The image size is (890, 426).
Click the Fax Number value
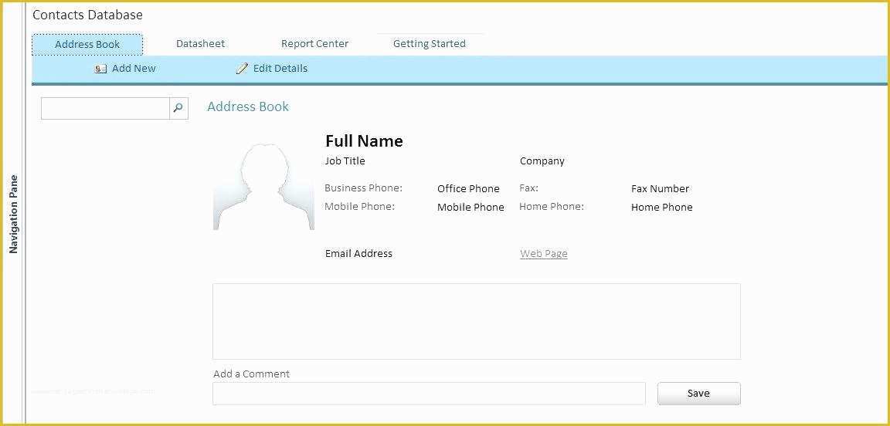coord(660,188)
